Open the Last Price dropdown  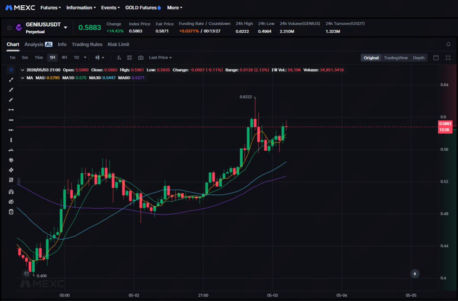160,58
